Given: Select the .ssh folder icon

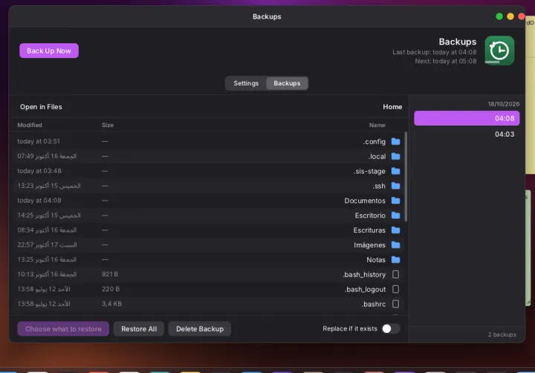Looking at the screenshot, I should pyautogui.click(x=395, y=186).
